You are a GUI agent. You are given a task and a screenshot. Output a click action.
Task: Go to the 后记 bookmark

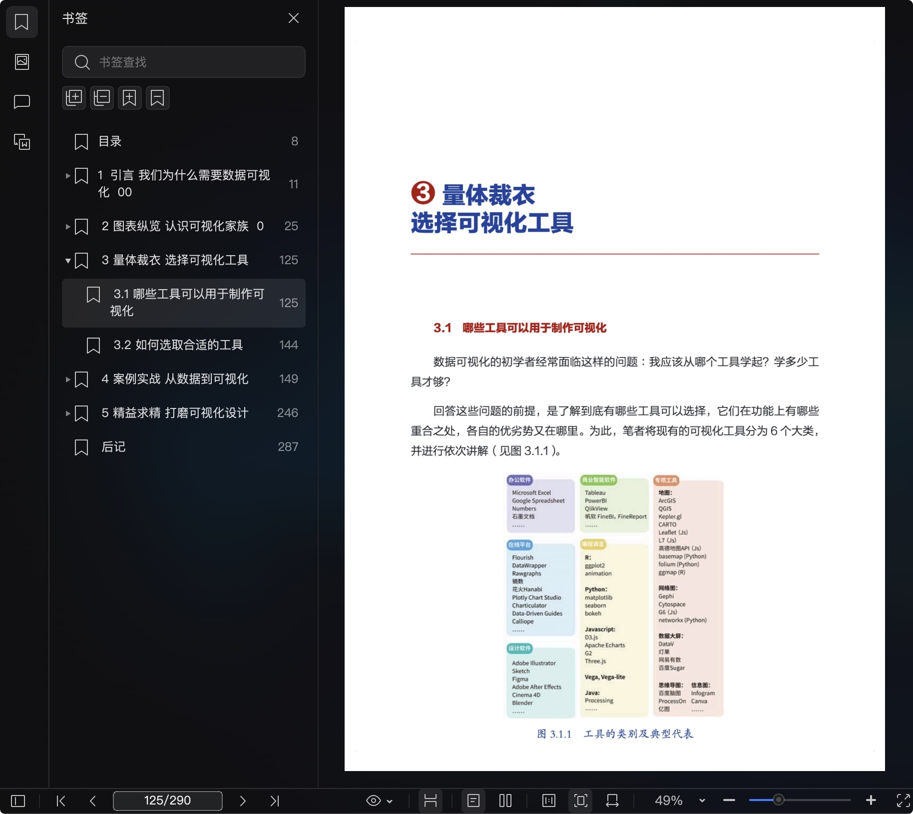tap(183, 447)
